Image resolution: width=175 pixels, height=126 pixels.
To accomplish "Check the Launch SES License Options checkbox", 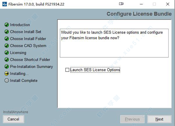I will [67, 70].
